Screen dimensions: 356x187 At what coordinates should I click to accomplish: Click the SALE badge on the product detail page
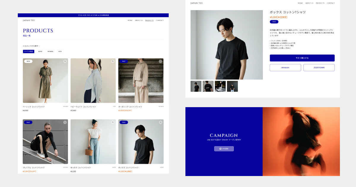coord(274,22)
